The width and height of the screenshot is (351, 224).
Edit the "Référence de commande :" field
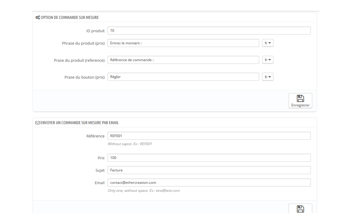(x=183, y=60)
